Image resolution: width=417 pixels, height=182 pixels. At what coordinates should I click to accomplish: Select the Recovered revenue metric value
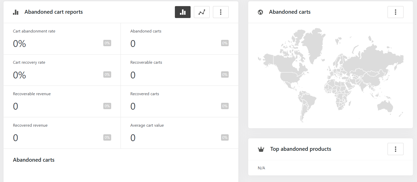coord(15,138)
